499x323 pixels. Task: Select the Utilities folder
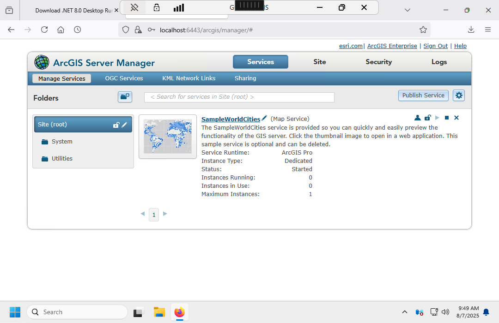coord(62,159)
